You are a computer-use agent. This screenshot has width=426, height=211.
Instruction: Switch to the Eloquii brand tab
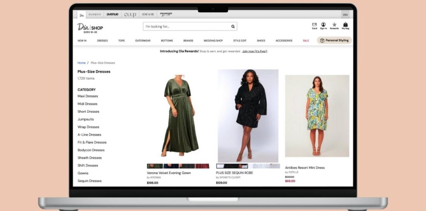point(95,15)
